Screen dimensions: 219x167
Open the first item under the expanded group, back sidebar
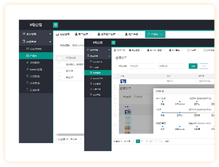[x=36, y=49]
